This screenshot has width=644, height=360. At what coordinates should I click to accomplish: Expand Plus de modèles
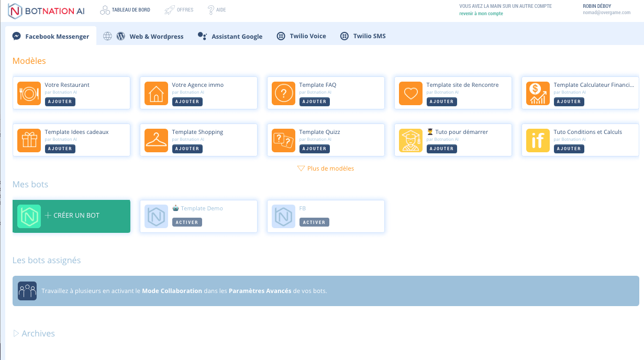click(326, 168)
